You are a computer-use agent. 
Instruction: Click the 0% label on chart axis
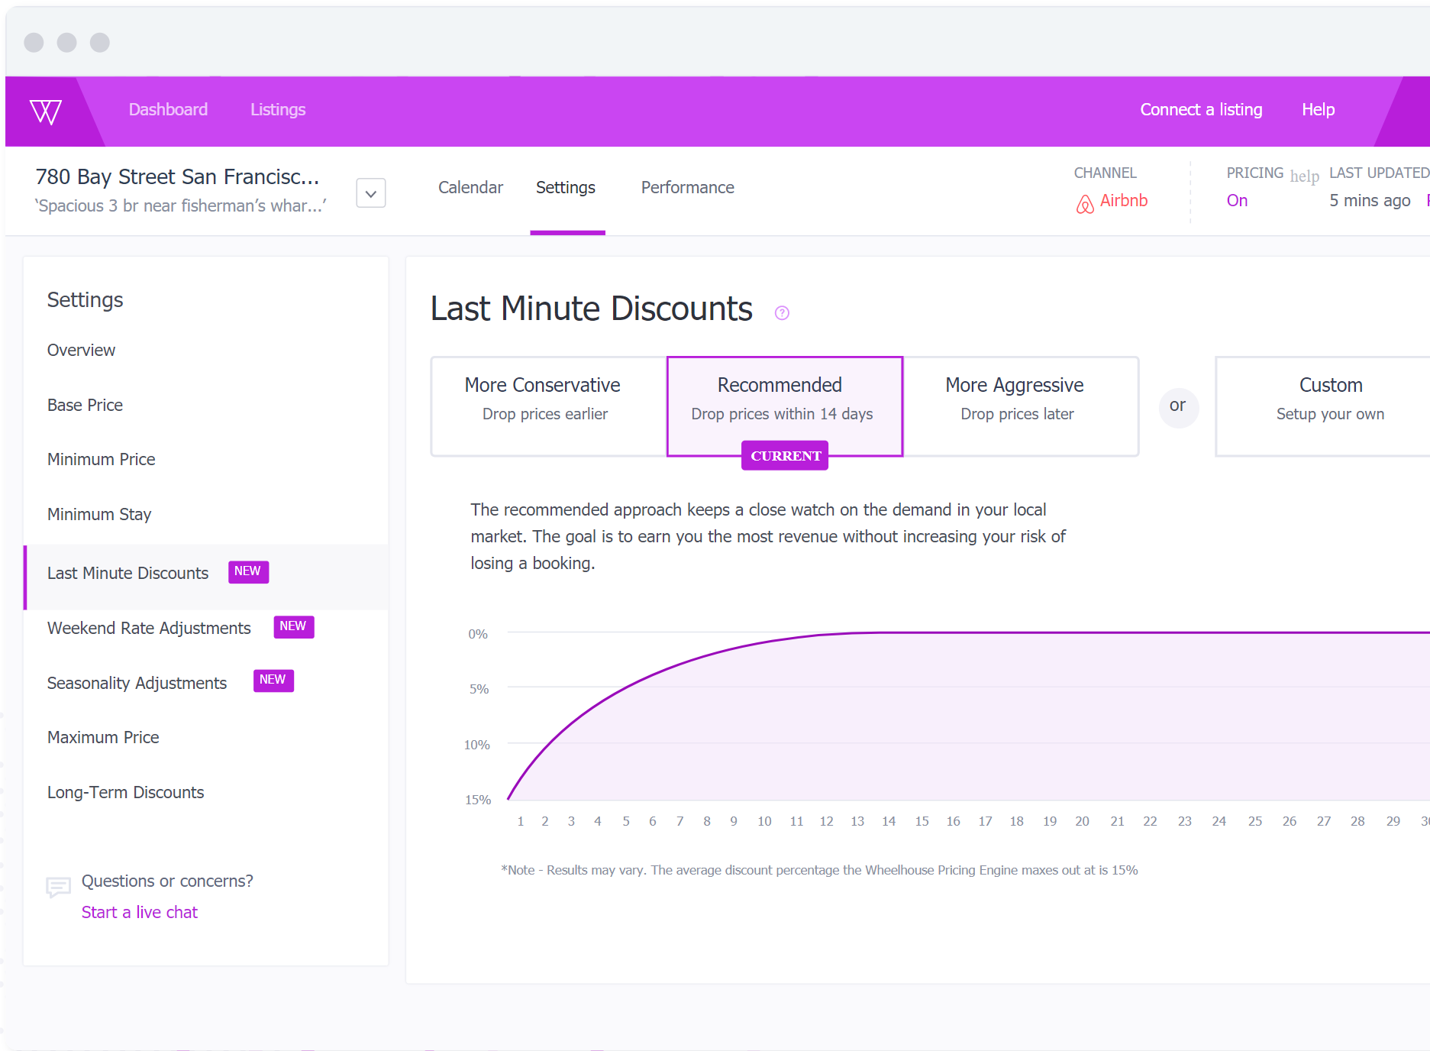click(x=478, y=634)
